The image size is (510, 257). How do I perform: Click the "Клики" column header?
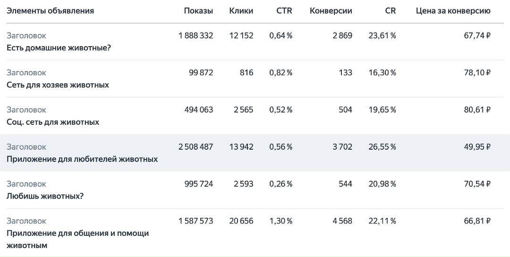241,11
